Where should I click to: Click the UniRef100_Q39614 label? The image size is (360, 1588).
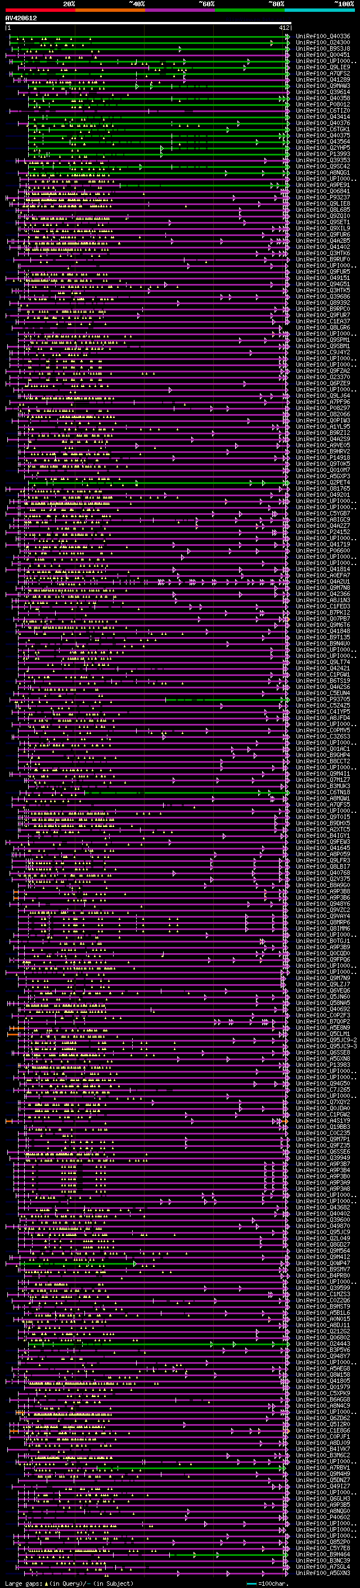323,92
